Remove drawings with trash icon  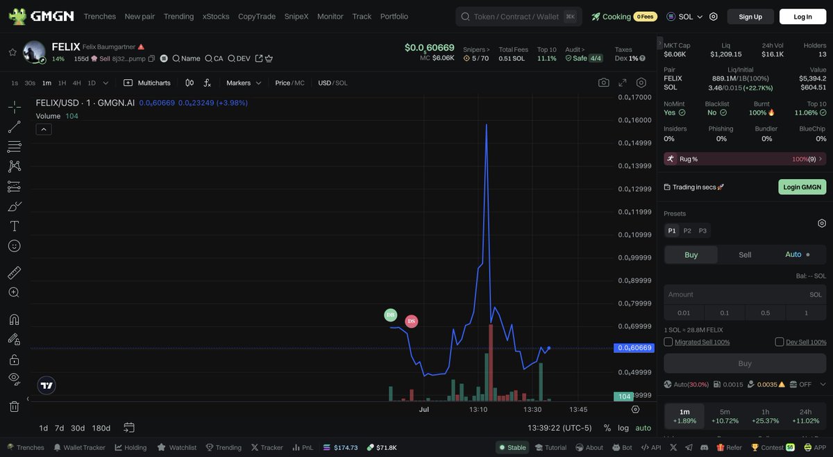[x=14, y=406]
